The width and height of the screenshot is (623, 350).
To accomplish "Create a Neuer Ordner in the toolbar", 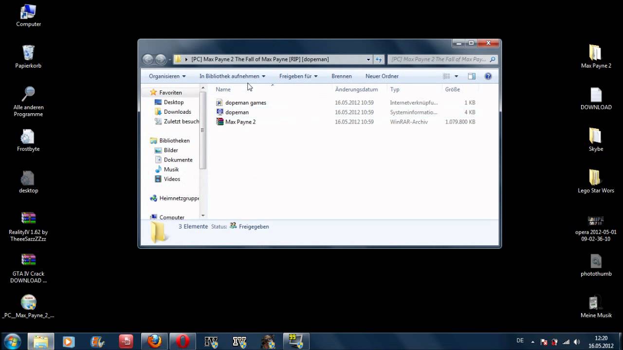I will [x=382, y=76].
